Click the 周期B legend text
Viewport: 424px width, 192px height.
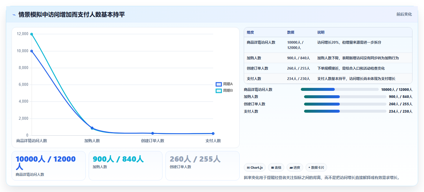[x=228, y=91]
